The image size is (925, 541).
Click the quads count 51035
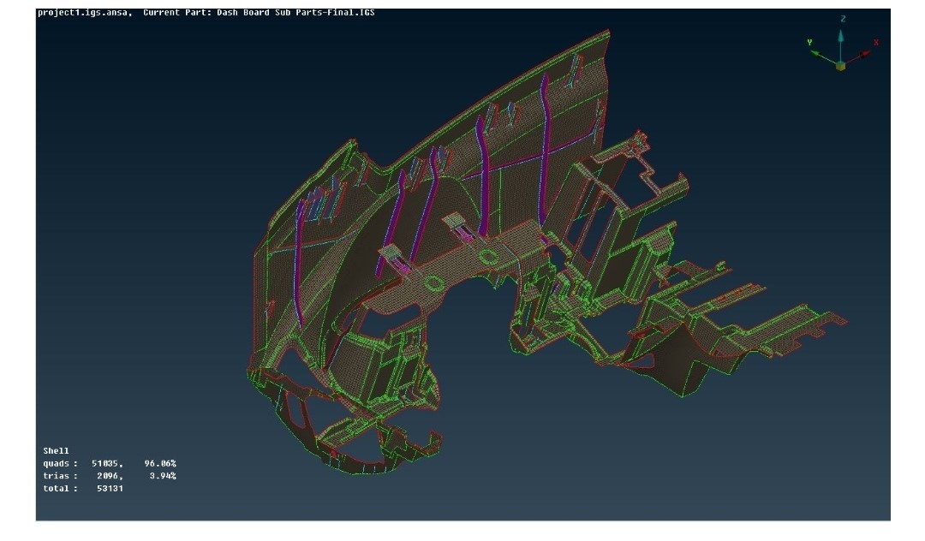pos(106,463)
